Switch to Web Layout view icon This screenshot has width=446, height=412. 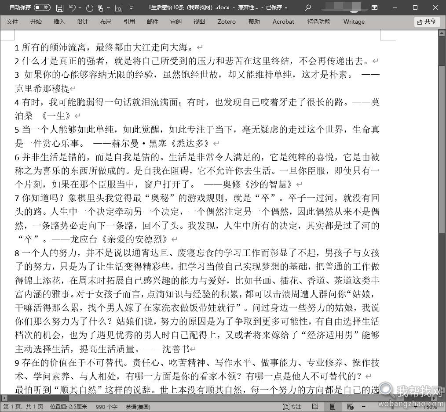coord(351,407)
